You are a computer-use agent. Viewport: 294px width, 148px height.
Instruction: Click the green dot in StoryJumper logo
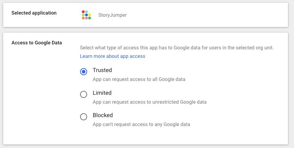(x=89, y=18)
